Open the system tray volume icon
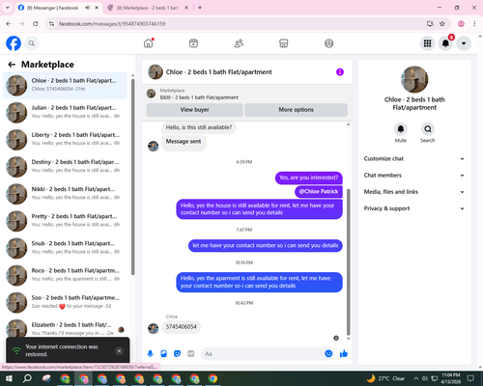Screen dimensions: 483x386 click(x=425, y=378)
